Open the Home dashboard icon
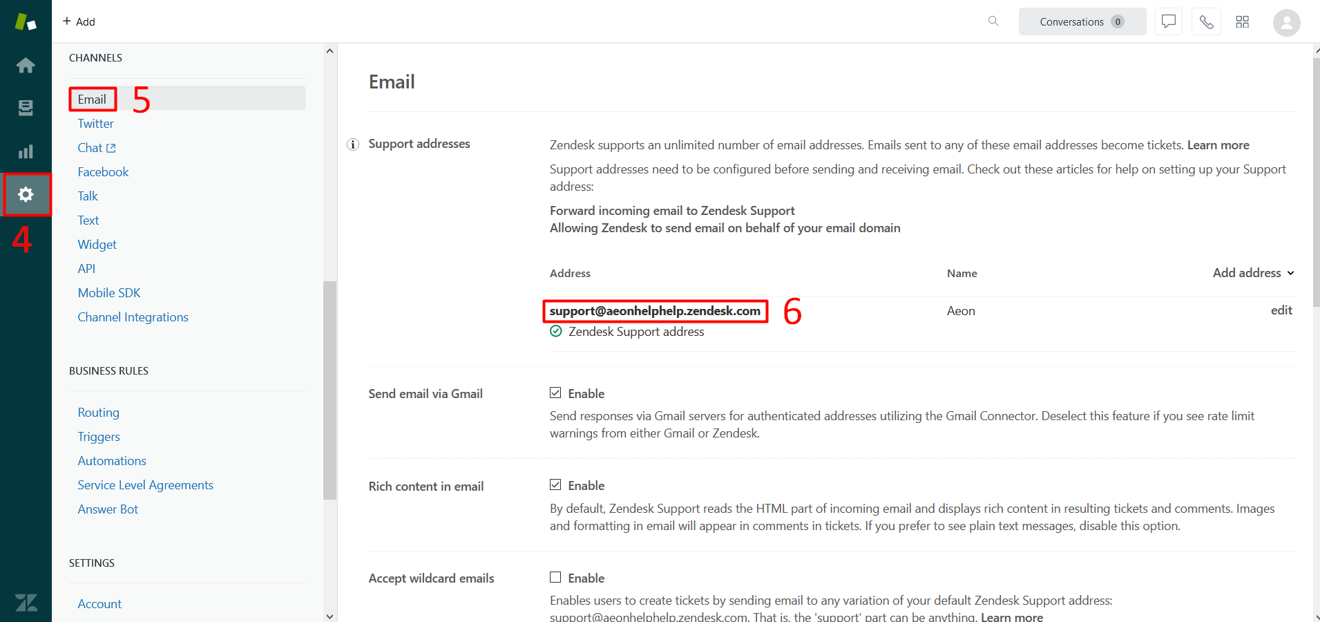 coord(26,66)
